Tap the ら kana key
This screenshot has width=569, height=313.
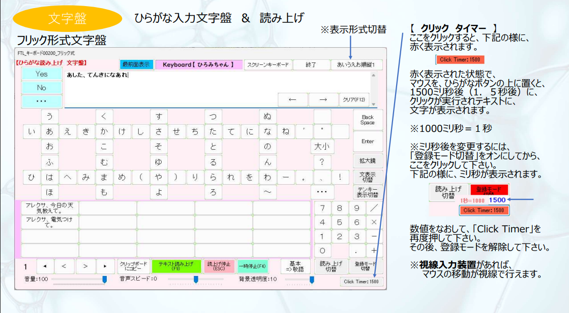[213, 178]
